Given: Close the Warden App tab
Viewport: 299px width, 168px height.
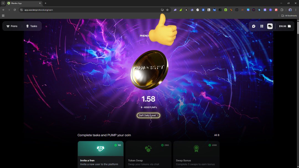Looking at the screenshot, I should [40, 3].
